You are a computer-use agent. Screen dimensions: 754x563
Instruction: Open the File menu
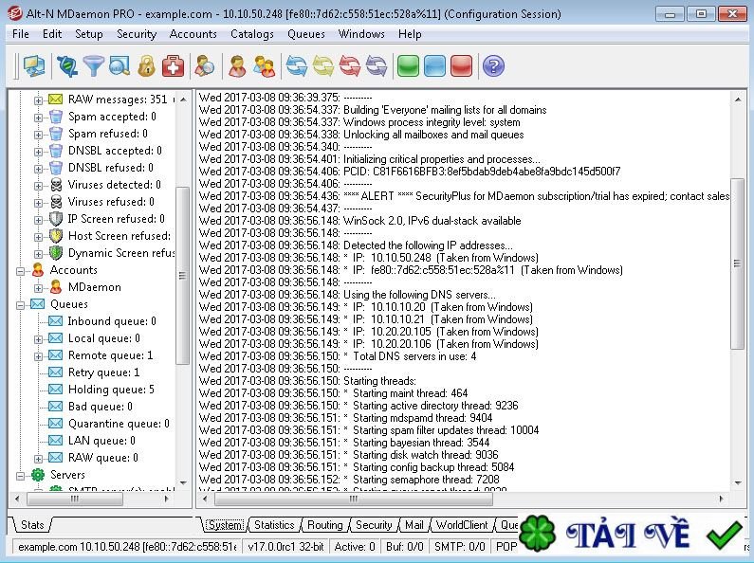pyautogui.click(x=21, y=34)
